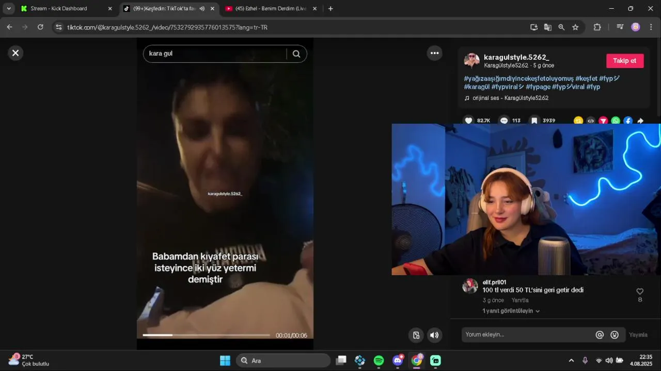Click the #keşfet hashtag
661x371 pixels.
586,78
